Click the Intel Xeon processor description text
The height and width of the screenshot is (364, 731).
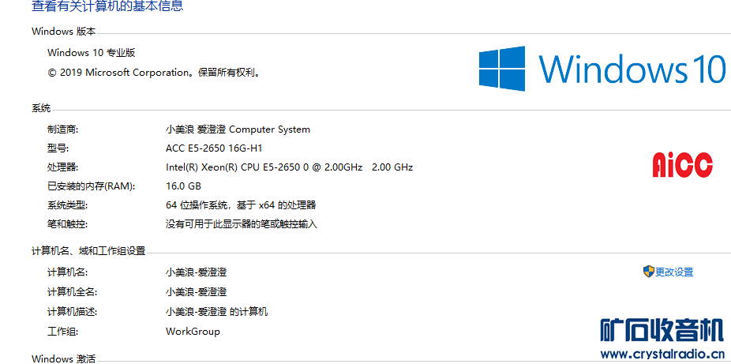tap(289, 167)
